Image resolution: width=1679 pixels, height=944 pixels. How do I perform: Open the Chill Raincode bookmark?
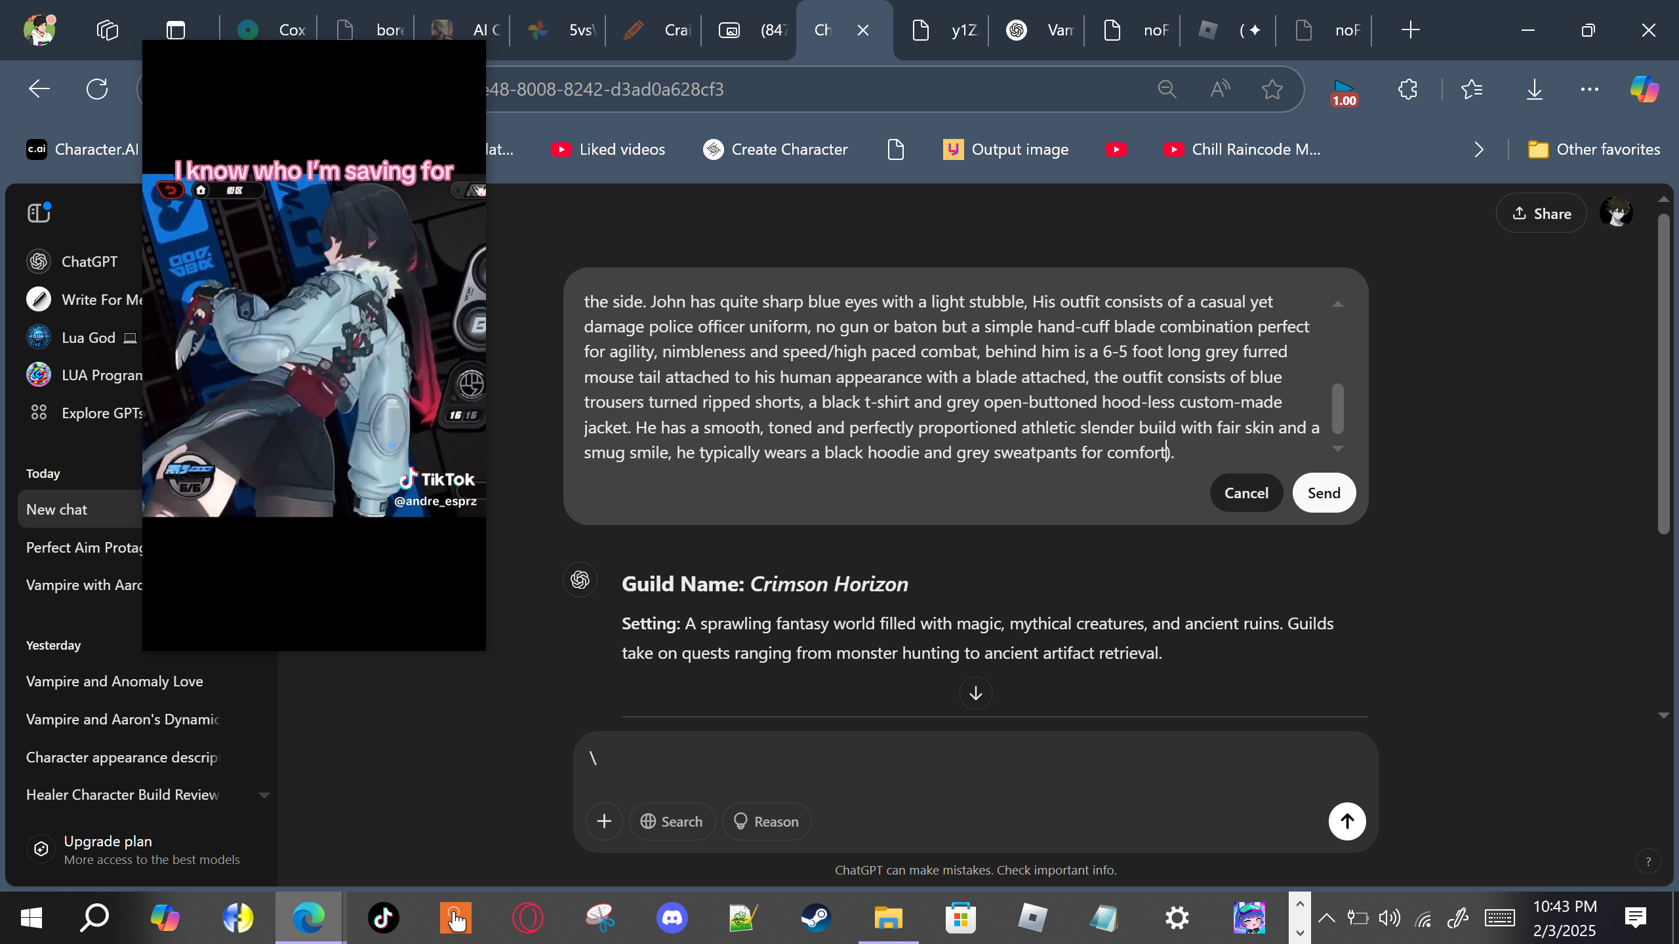[x=1242, y=149]
